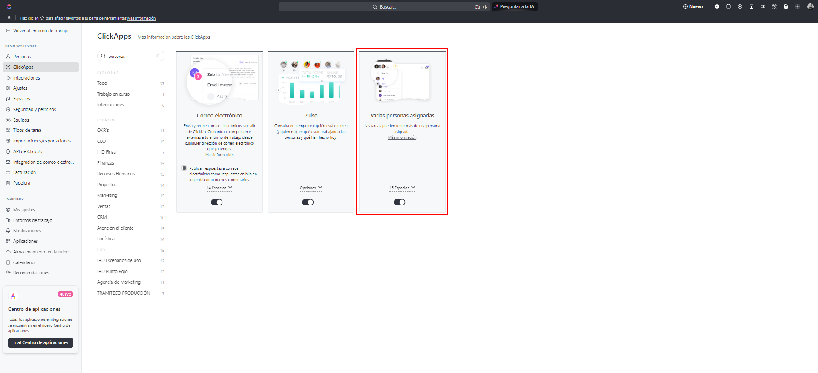818x373 pixels.
Task: Click 'Ir al Centro de aplicaciones' button
Action: pyautogui.click(x=40, y=343)
